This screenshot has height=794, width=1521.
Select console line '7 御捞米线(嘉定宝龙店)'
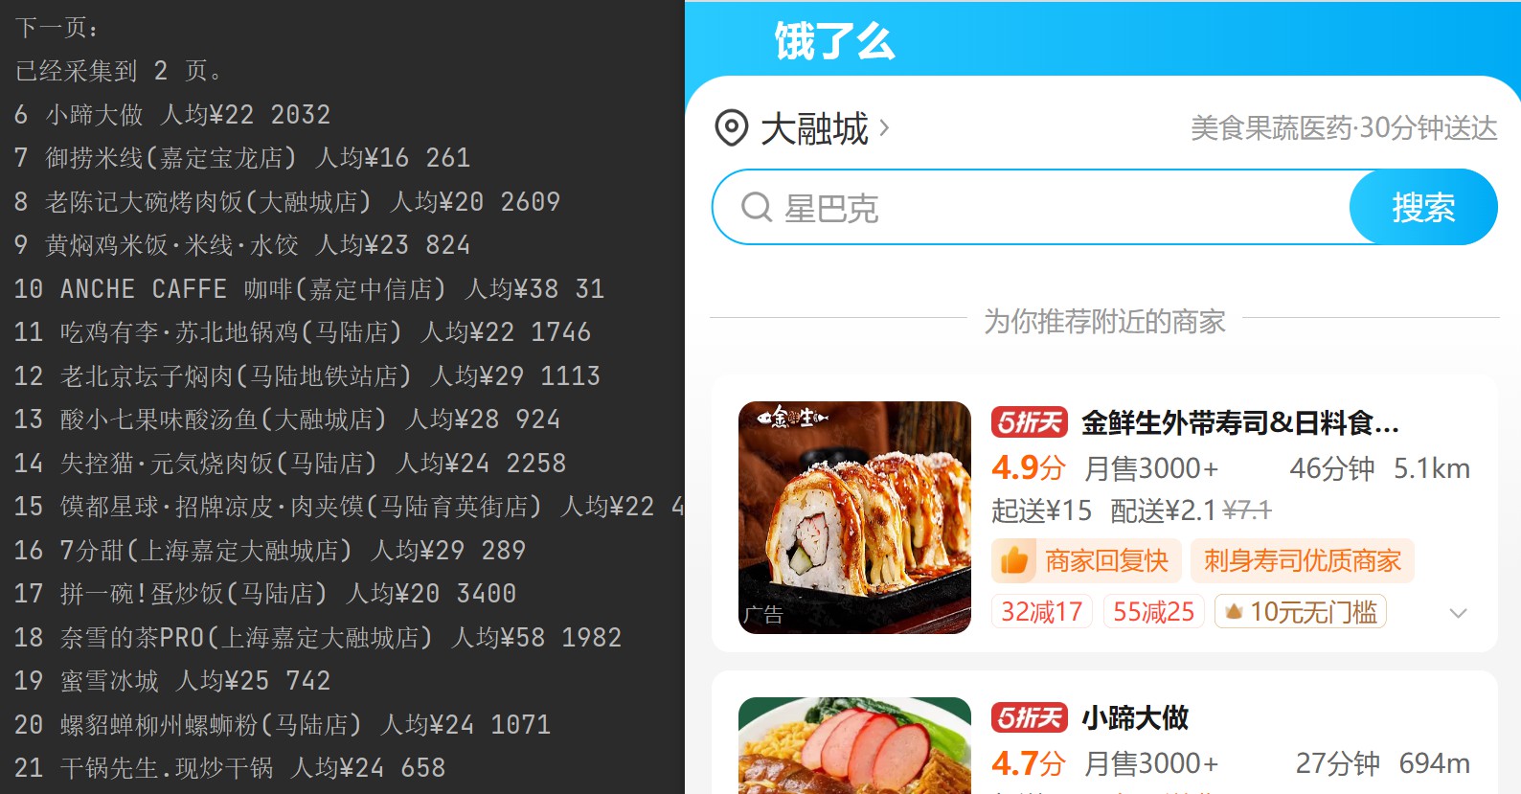pos(242,158)
